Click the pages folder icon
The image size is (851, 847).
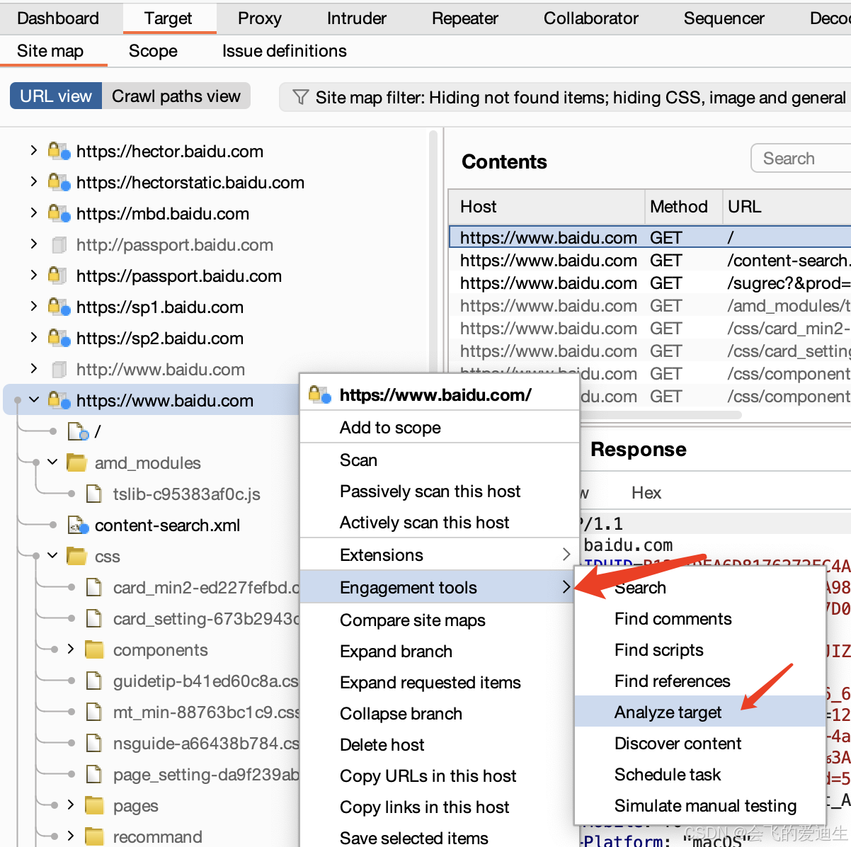(94, 805)
